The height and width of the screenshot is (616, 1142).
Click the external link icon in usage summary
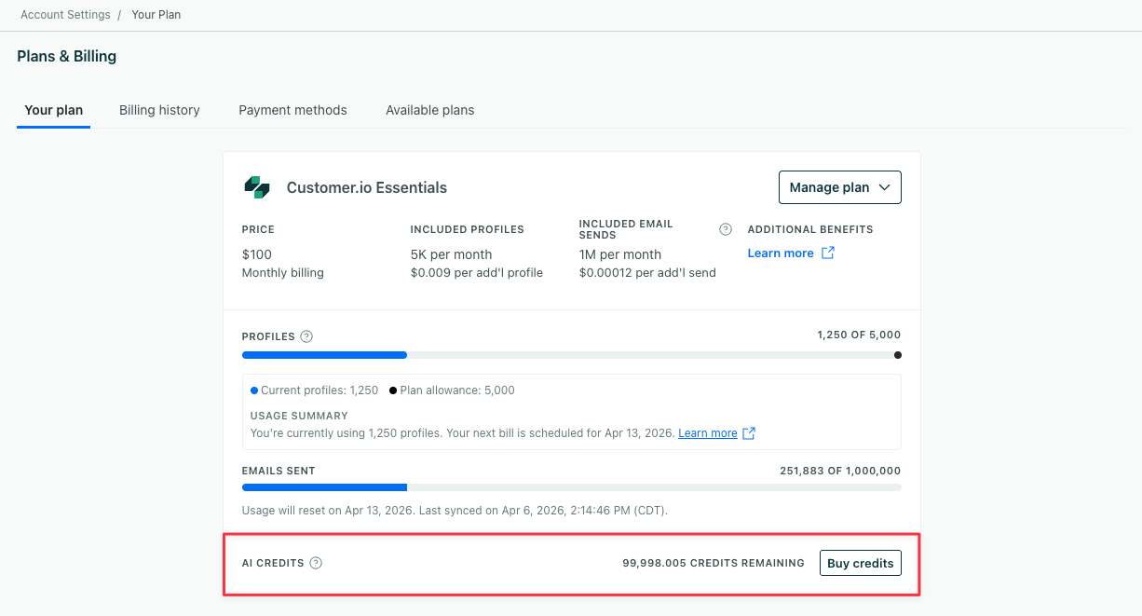pos(747,432)
